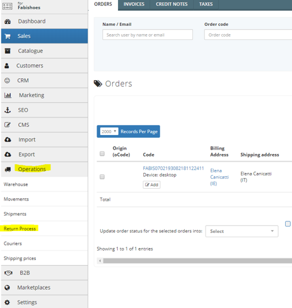292x308 pixels.
Task: Click the Name / Email search field
Action: [x=148, y=35]
